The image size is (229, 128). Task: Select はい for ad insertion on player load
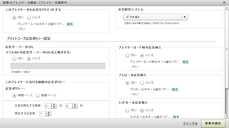[x=127, y=55]
